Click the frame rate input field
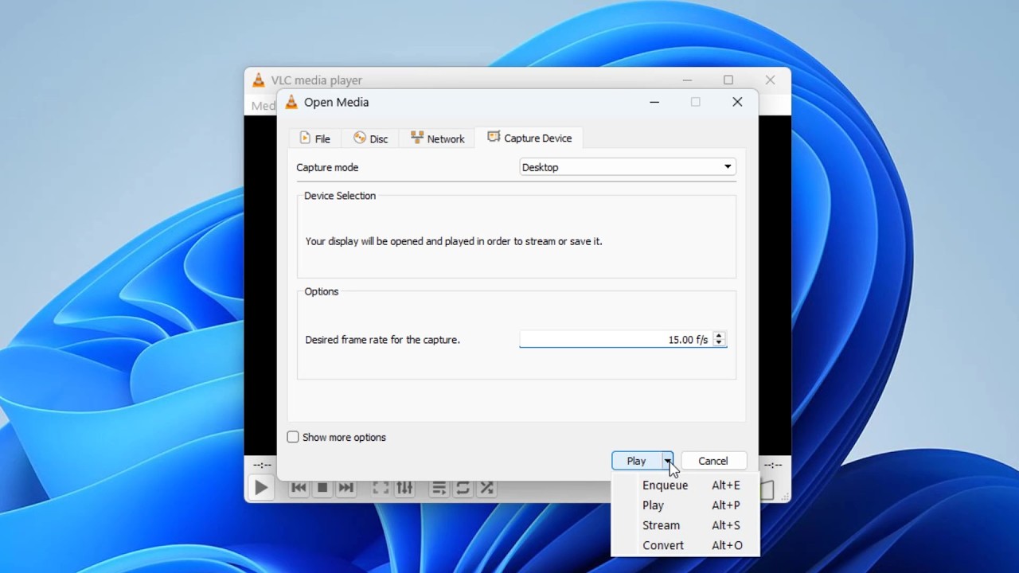1019x573 pixels. point(616,339)
